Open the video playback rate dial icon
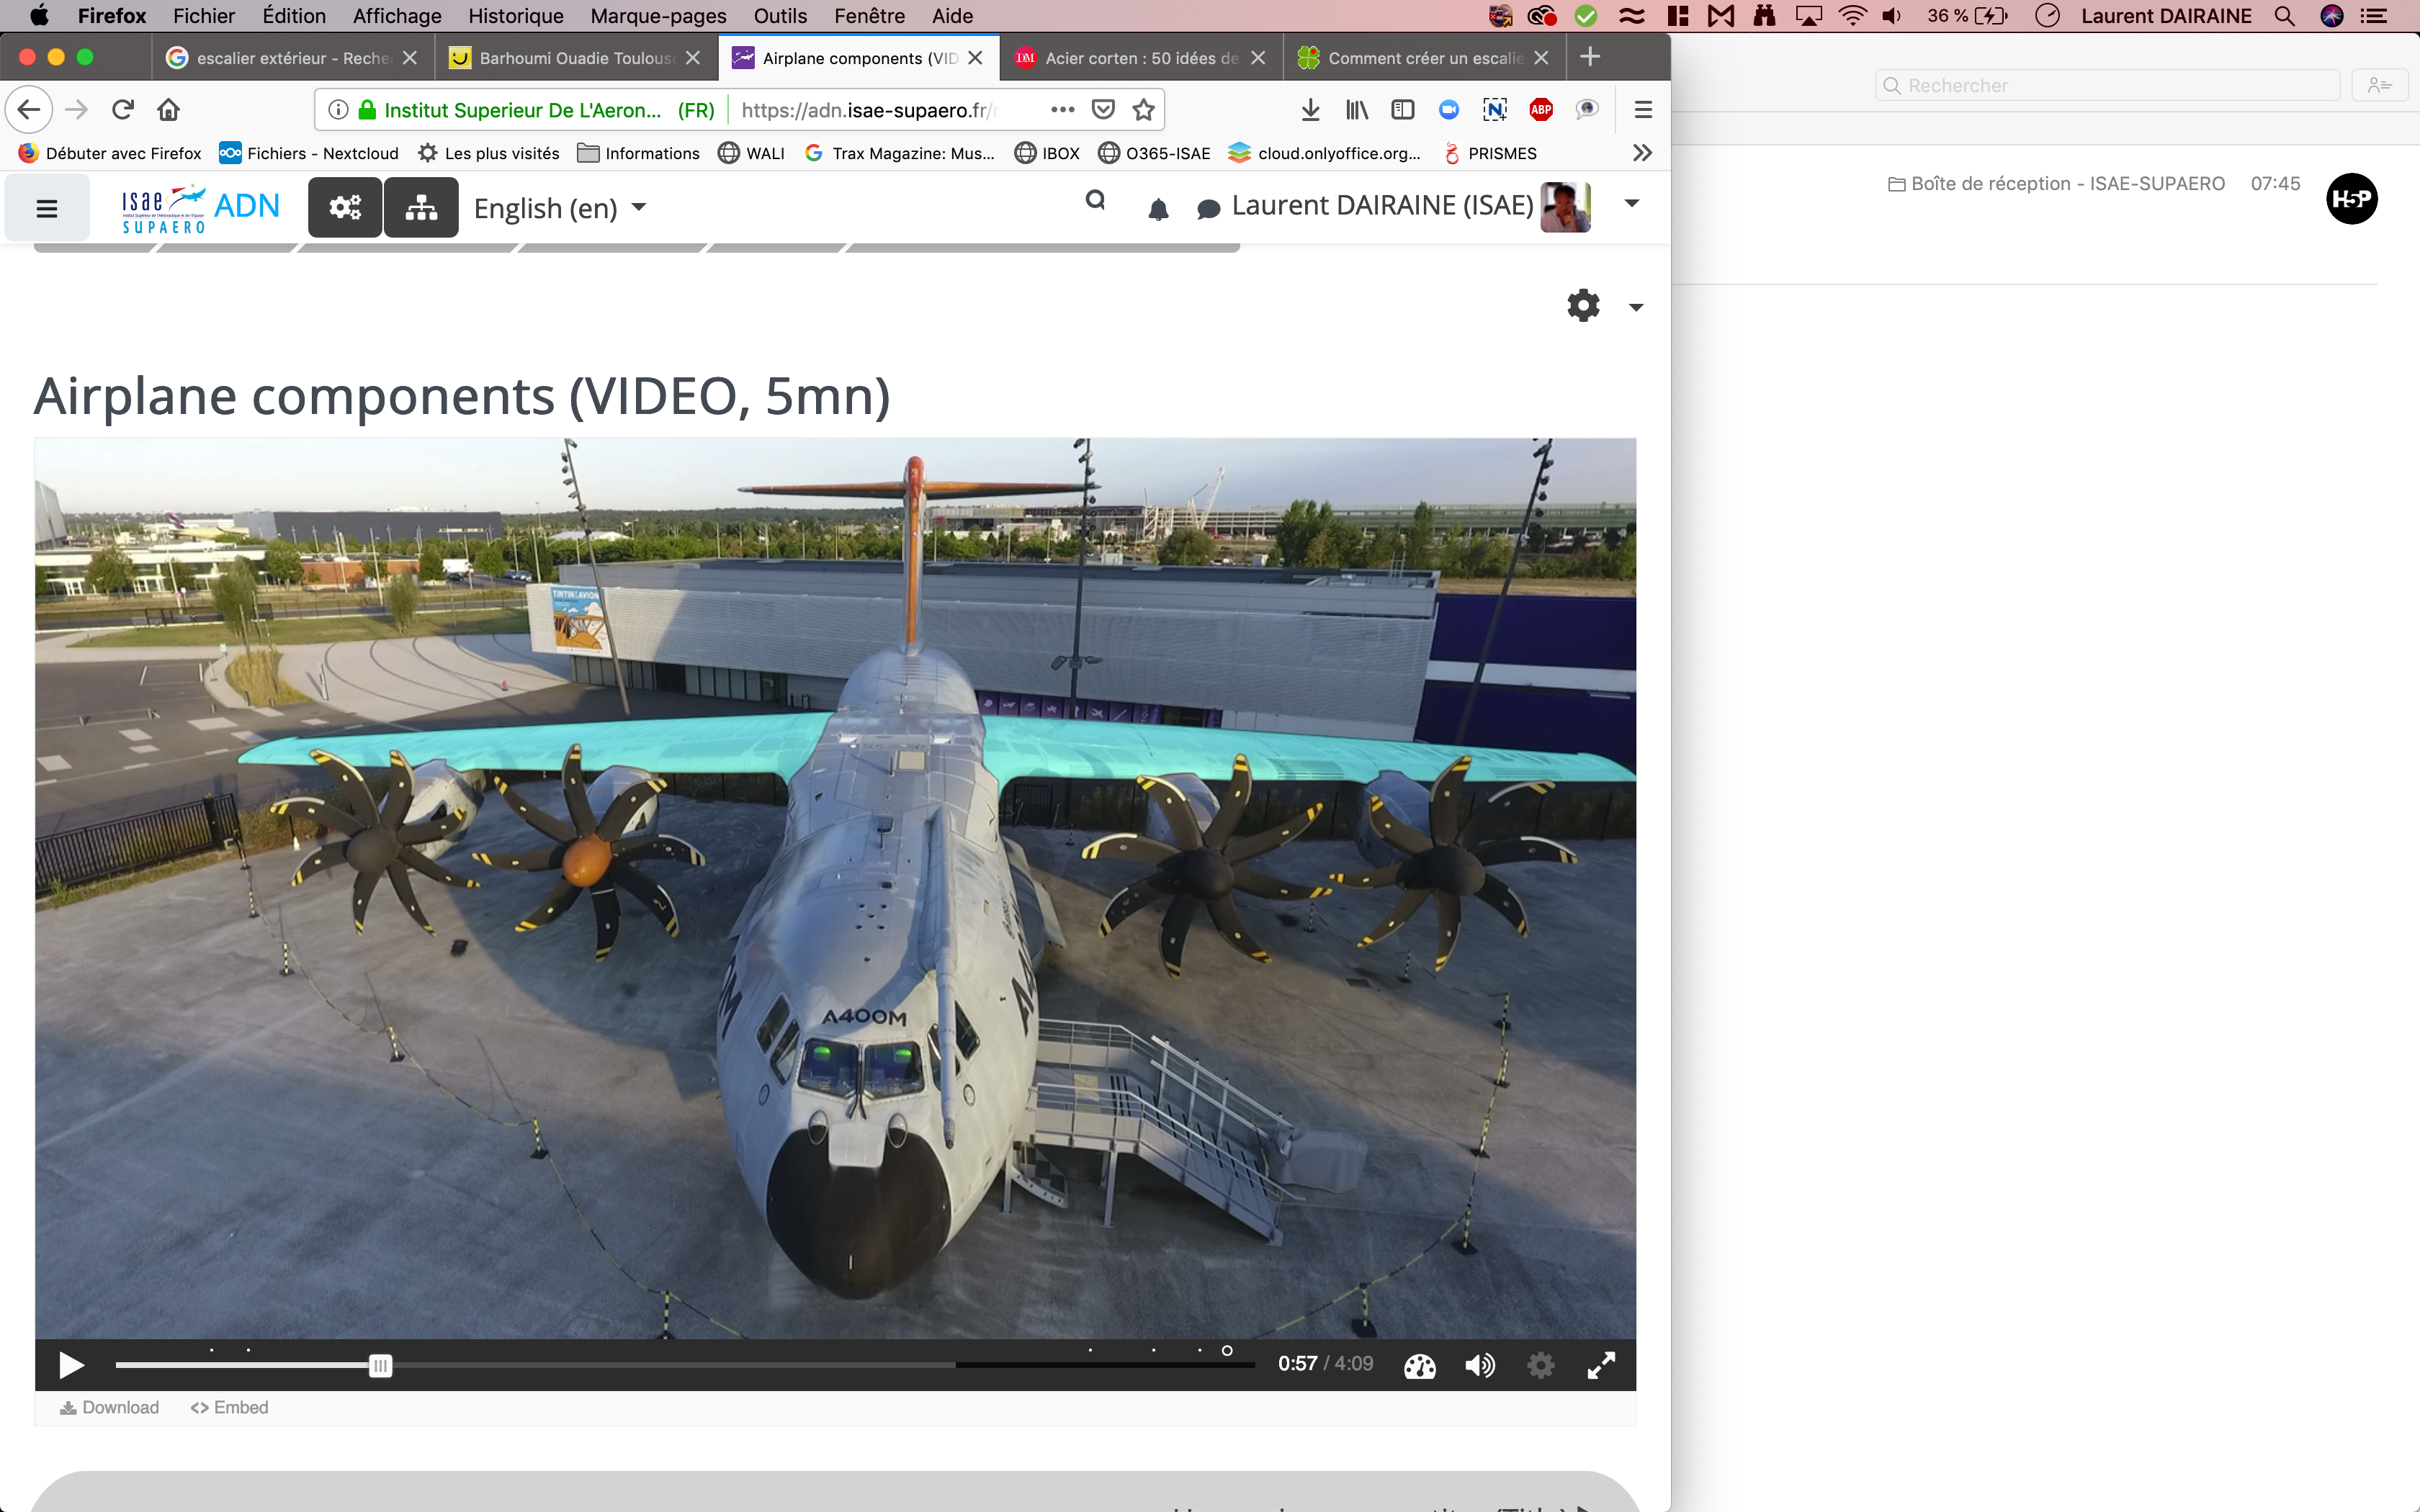 coord(1419,1365)
